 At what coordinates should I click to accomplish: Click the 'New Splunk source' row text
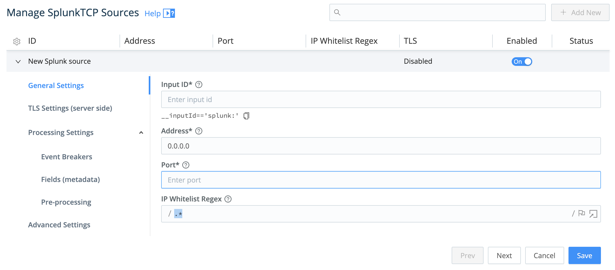pos(59,61)
